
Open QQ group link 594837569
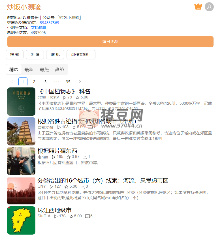point(49,23)
